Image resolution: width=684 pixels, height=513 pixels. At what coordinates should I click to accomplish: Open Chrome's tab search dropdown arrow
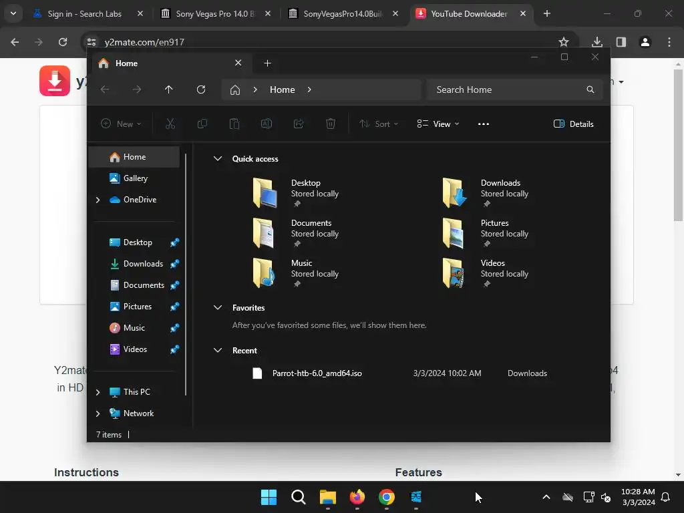13,13
